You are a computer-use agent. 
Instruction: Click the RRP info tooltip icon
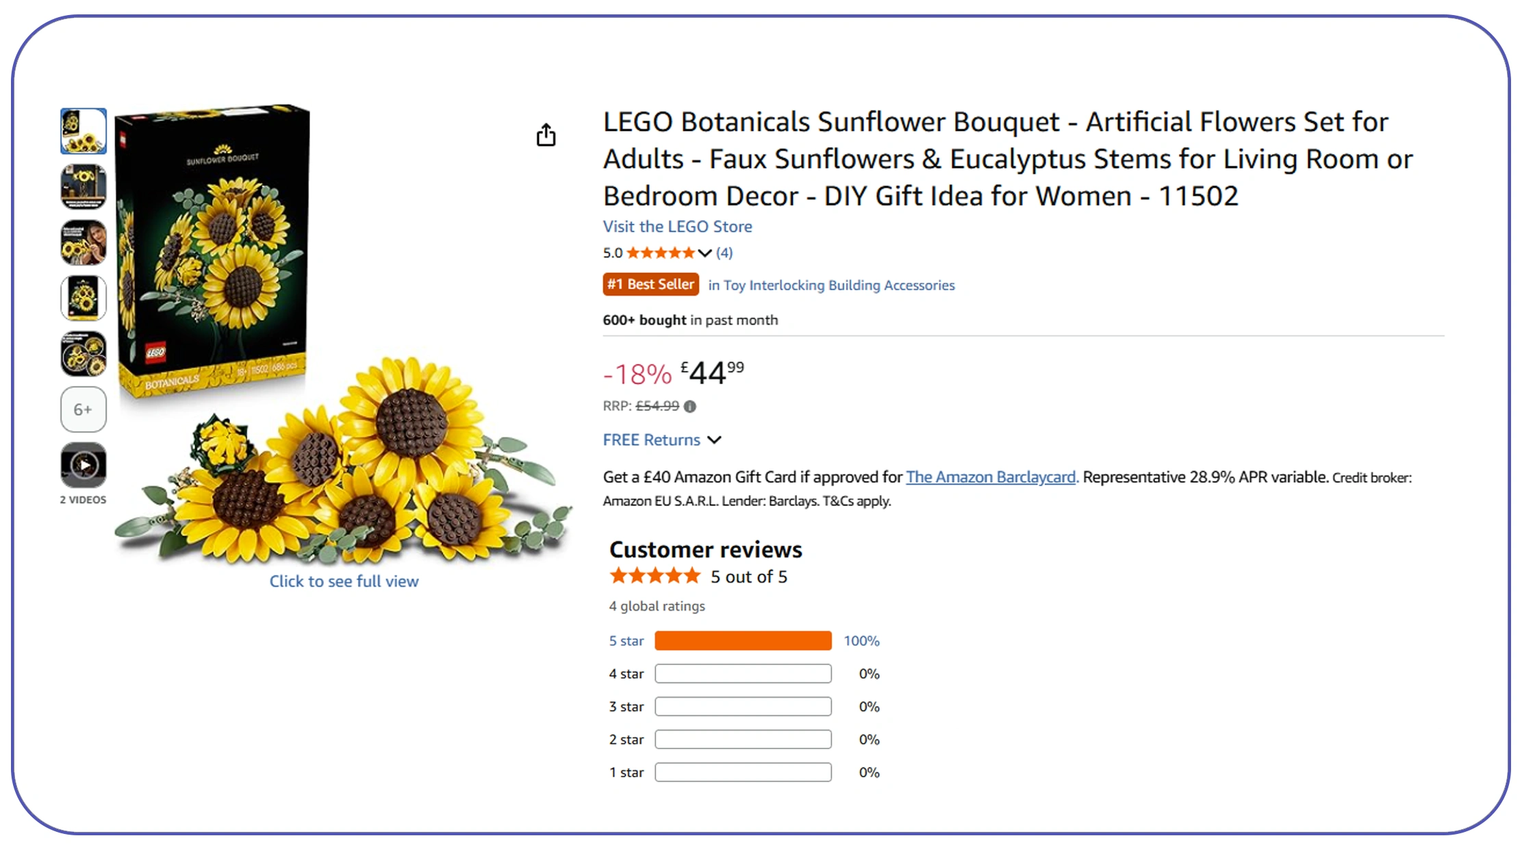tap(690, 406)
